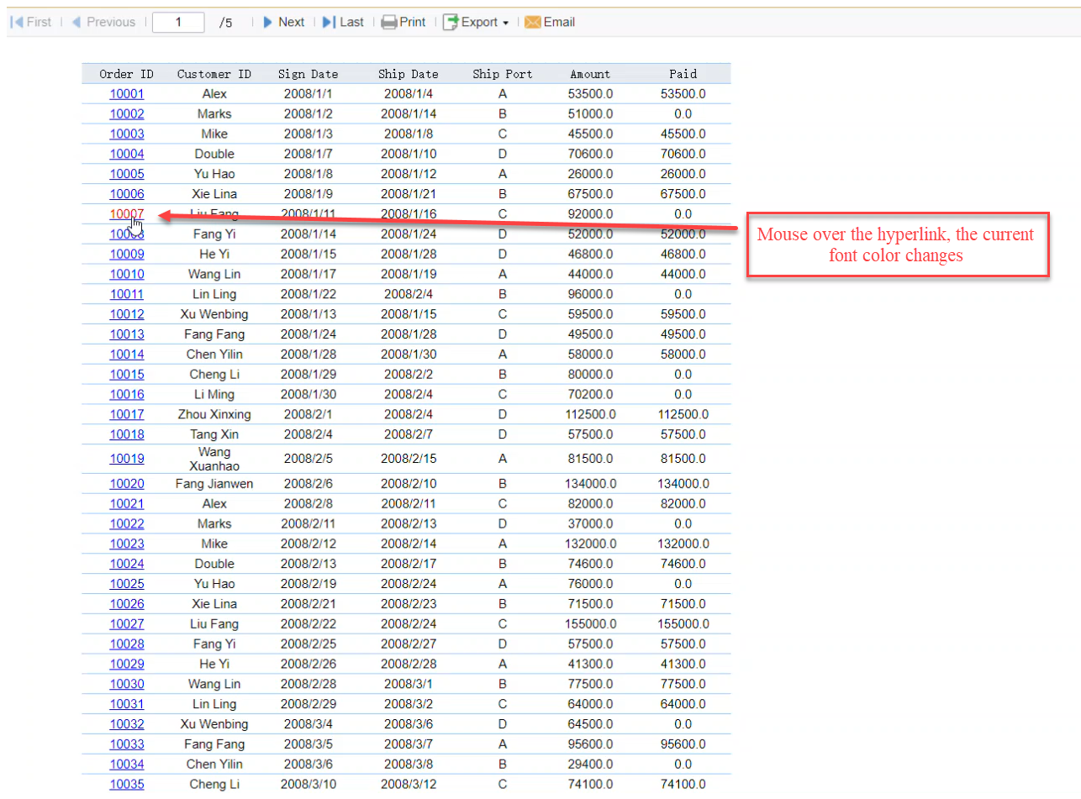View order 10010 for Wang Lin
This screenshot has width=1081, height=799.
click(x=127, y=274)
